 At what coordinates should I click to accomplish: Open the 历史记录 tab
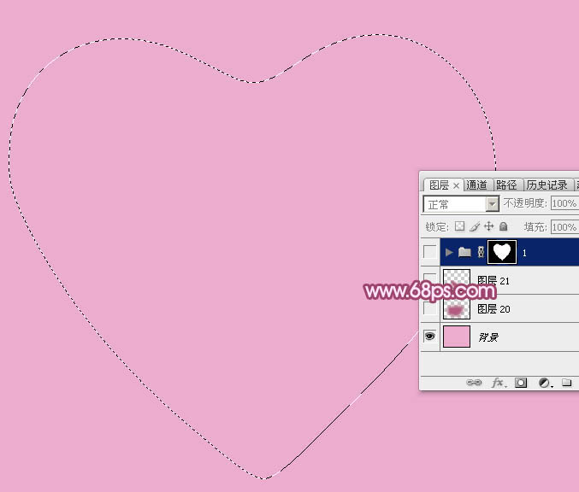tap(547, 184)
